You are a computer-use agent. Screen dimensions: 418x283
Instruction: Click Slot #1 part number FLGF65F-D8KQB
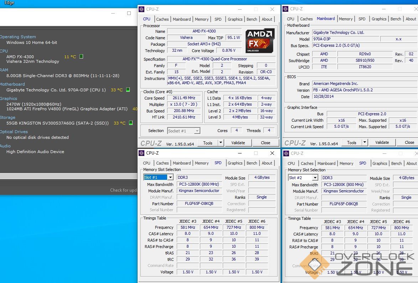pos(199,203)
